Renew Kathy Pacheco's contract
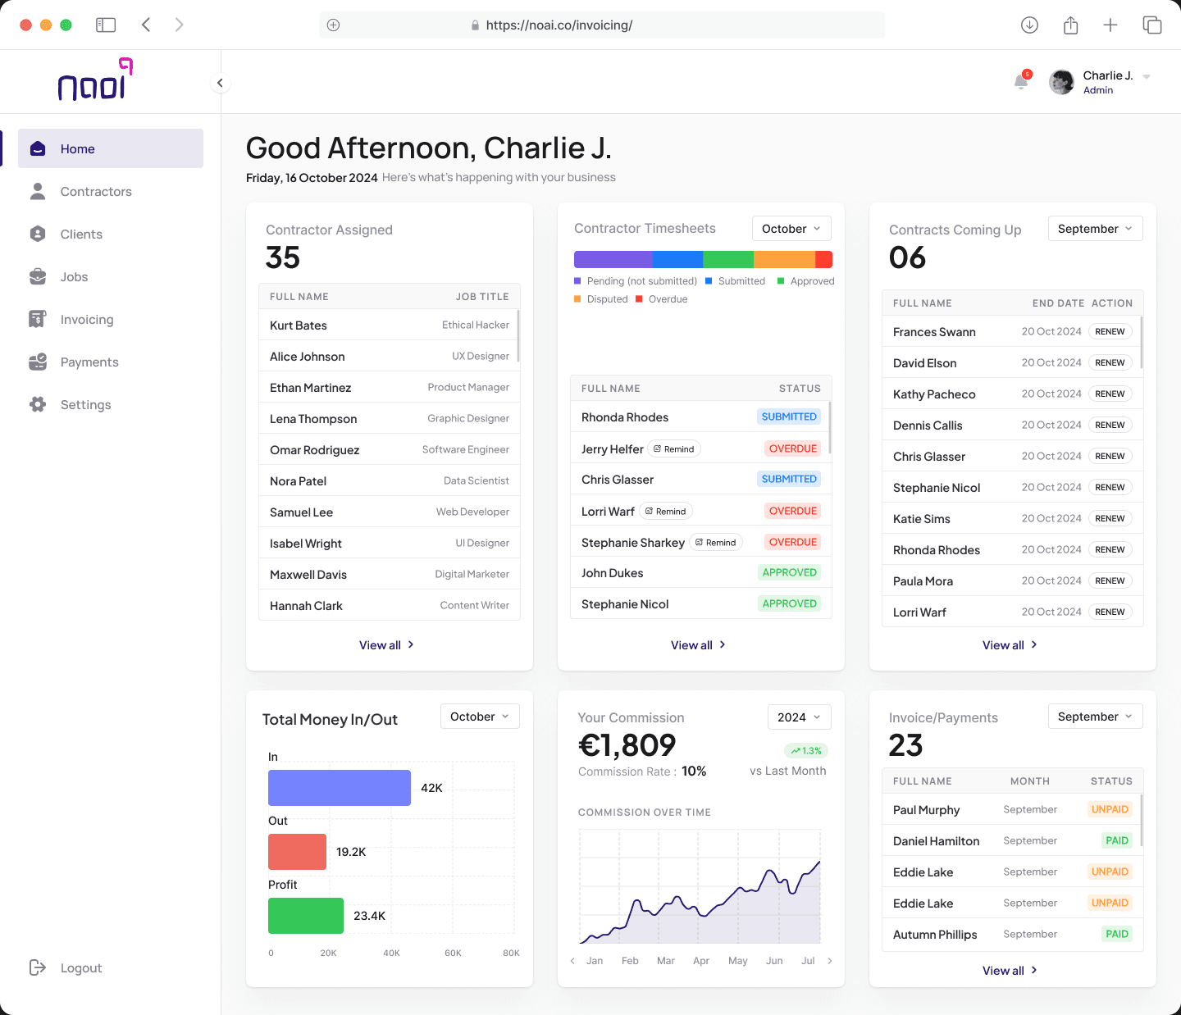The image size is (1181, 1015). pyautogui.click(x=1110, y=394)
